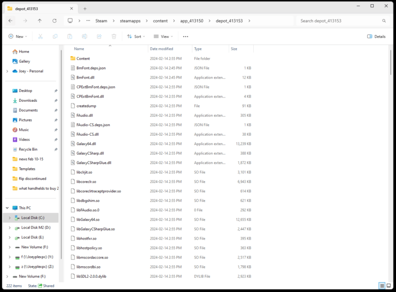This screenshot has height=292, width=396.
Task: Open the Content folder
Action: click(x=83, y=59)
